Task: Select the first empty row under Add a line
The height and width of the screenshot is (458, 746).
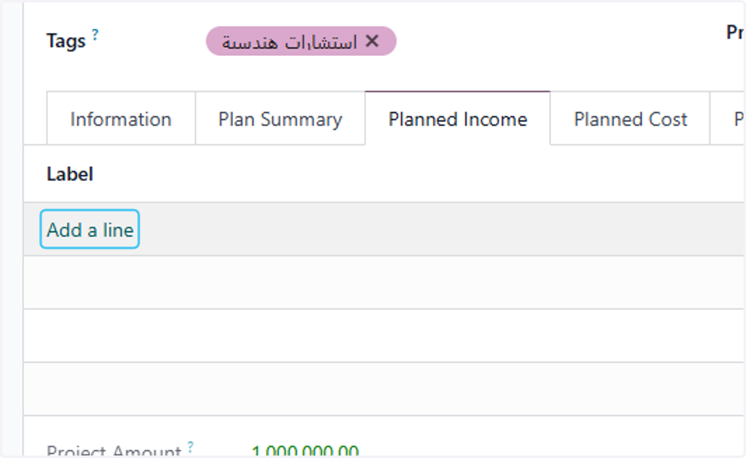Action: pos(384,282)
